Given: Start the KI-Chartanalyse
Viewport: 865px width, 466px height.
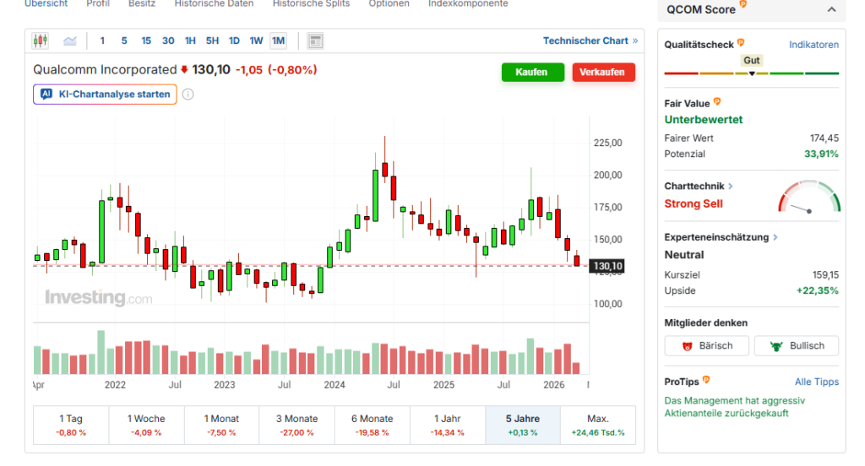Looking at the screenshot, I should tap(105, 94).
